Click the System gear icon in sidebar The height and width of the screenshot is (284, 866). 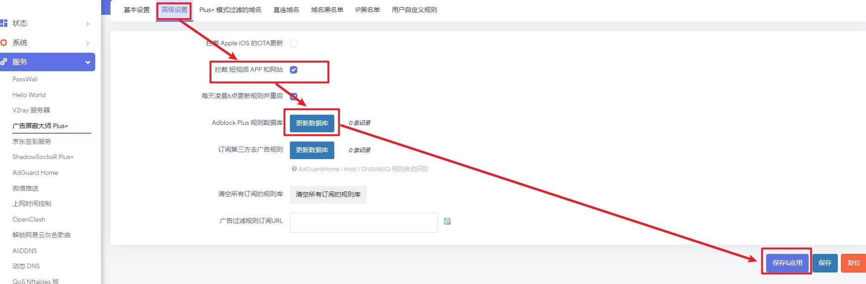click(4, 43)
